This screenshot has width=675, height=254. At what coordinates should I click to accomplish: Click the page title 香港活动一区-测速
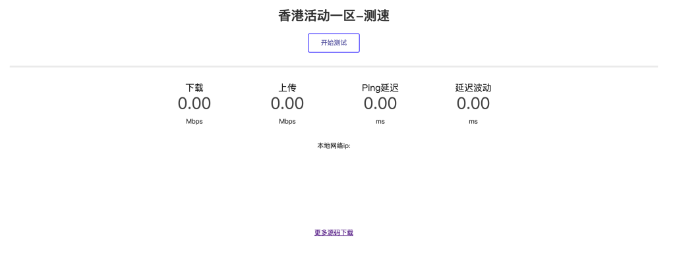pyautogui.click(x=334, y=16)
